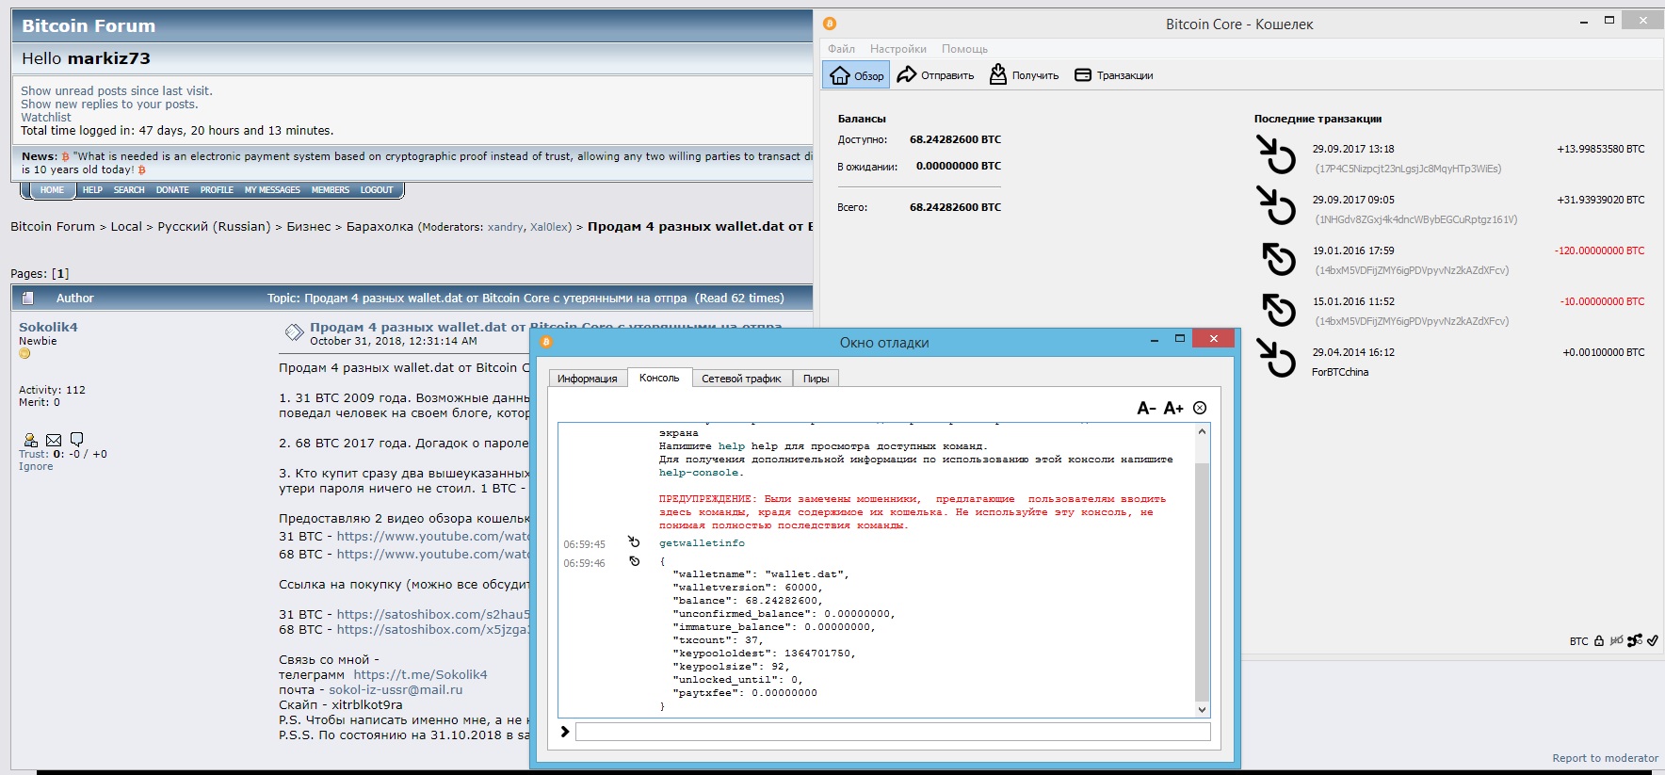Click the sync status checkmark icon
Screen dimensions: 1665x775
(1652, 640)
